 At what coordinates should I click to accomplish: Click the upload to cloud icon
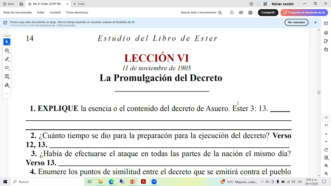(241, 12)
